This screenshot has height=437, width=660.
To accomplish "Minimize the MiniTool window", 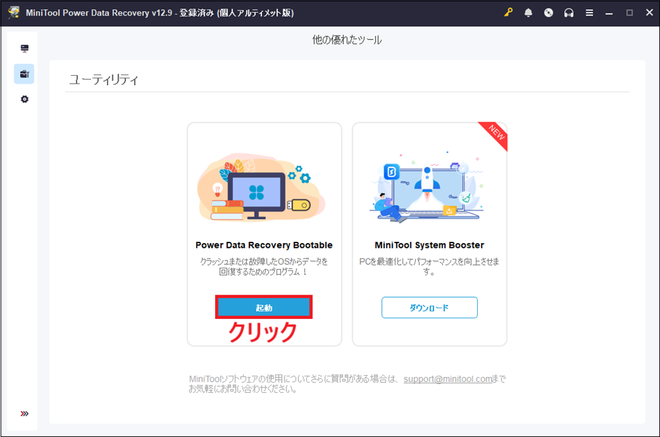I will (609, 13).
